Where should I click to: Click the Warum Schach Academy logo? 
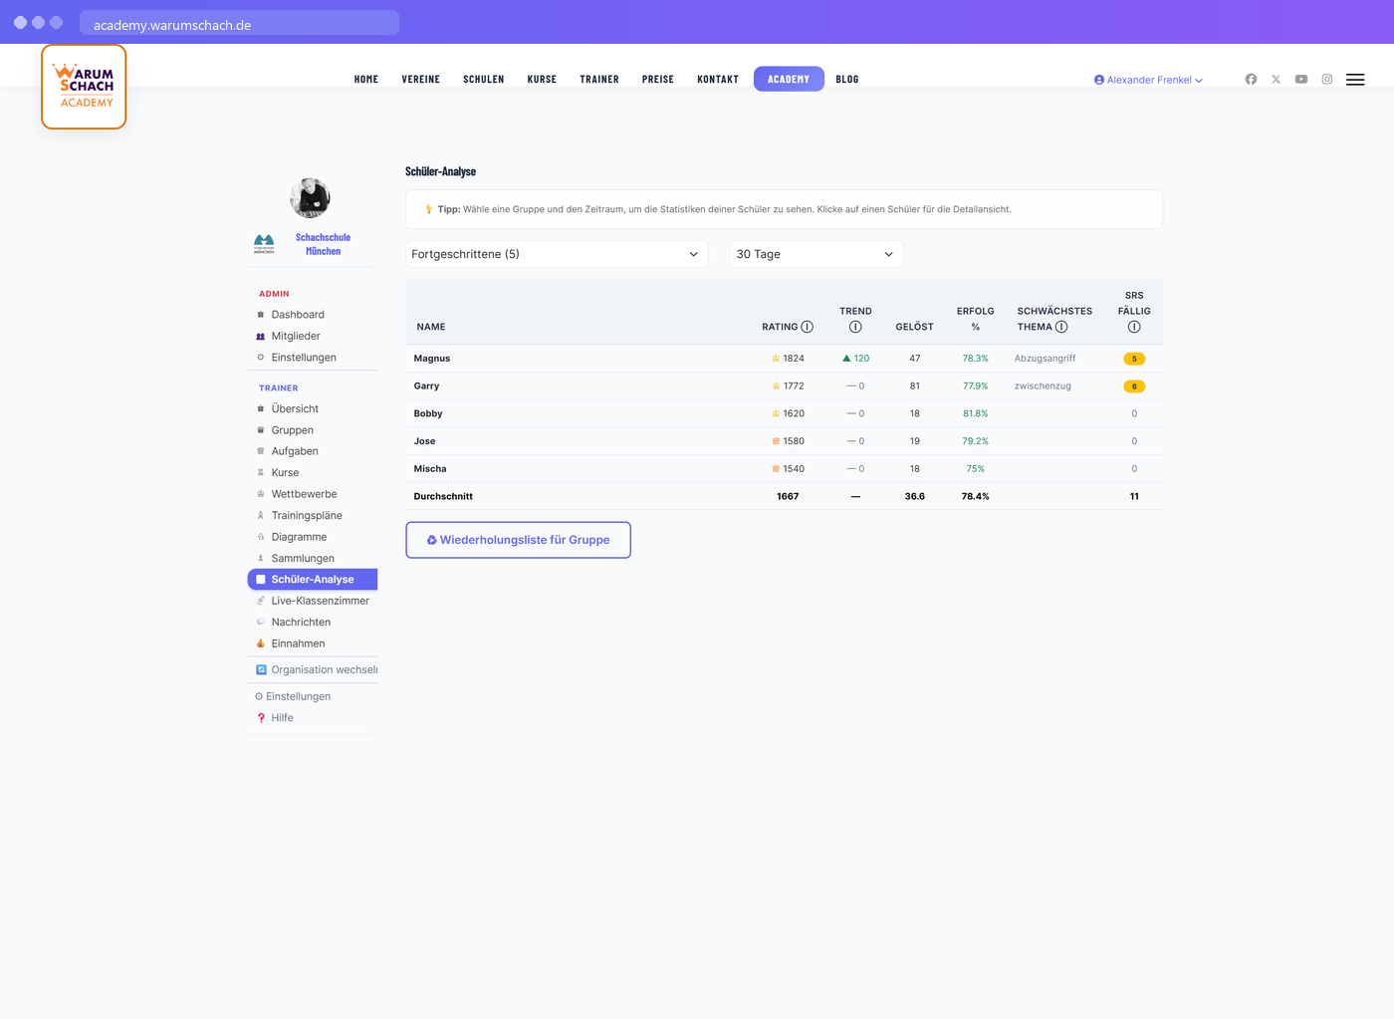click(84, 87)
